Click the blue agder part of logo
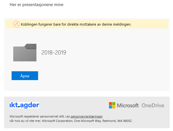 (30, 105)
